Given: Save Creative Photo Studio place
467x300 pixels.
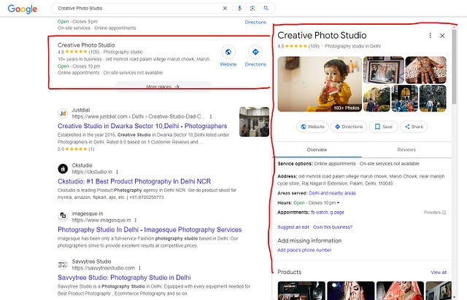Looking at the screenshot, I should click(x=383, y=127).
